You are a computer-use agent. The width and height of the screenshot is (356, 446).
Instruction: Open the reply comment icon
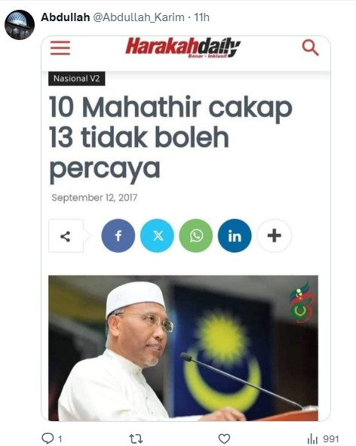click(x=48, y=438)
